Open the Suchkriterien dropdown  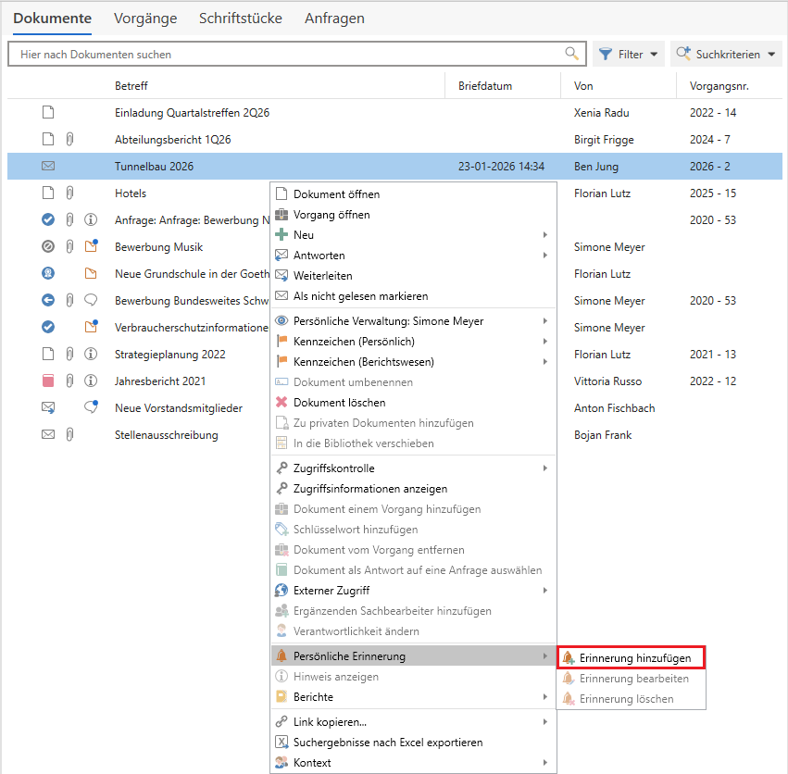[726, 54]
